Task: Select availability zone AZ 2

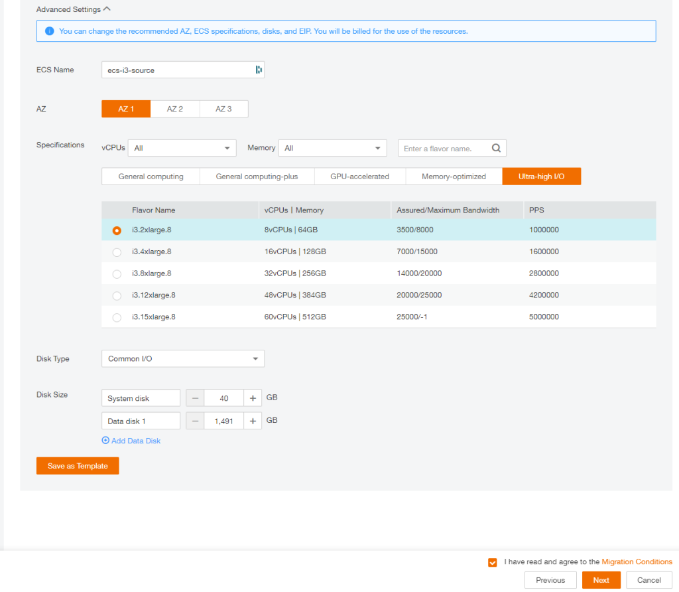Action: (x=174, y=108)
